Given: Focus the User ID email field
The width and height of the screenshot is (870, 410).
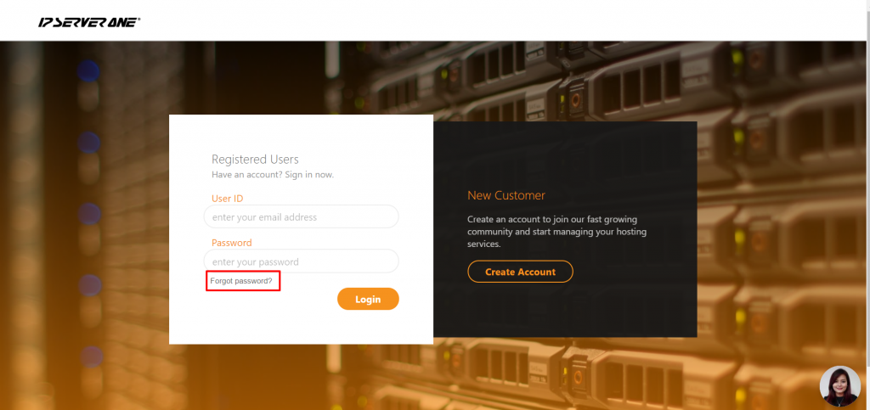Looking at the screenshot, I should coord(302,216).
